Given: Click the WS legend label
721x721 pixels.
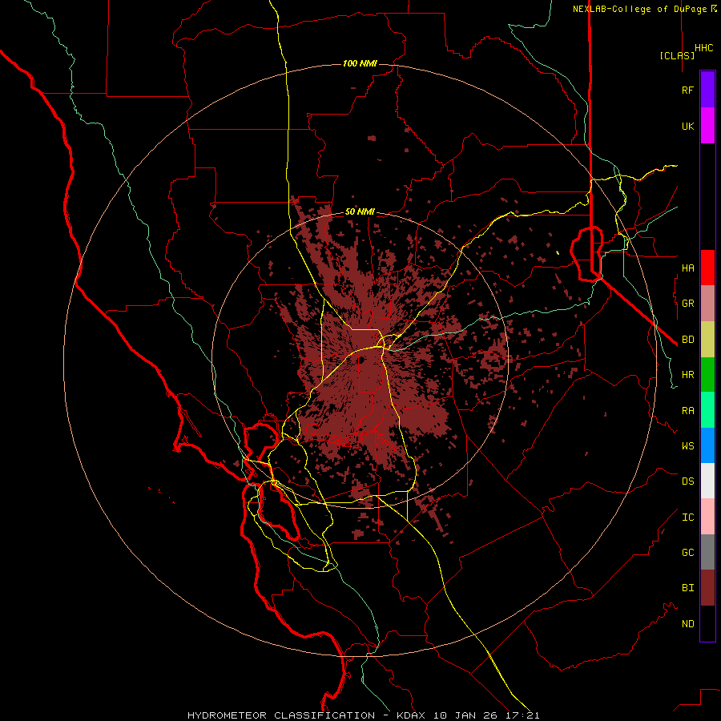Looking at the screenshot, I should pyautogui.click(x=687, y=446).
